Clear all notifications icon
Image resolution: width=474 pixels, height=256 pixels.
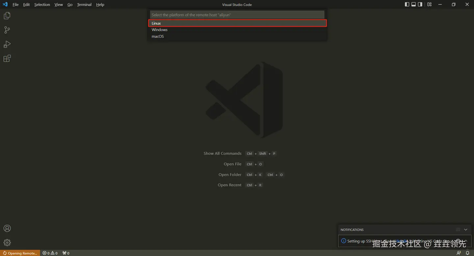tap(458, 230)
